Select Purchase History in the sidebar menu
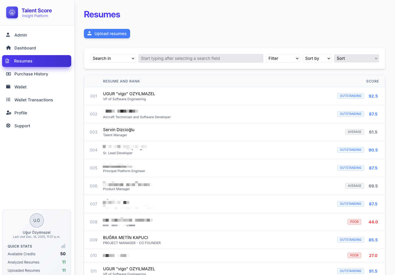 tap(31, 74)
